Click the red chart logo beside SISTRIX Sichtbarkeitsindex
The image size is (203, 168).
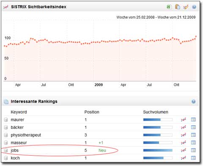[x=6, y=7]
